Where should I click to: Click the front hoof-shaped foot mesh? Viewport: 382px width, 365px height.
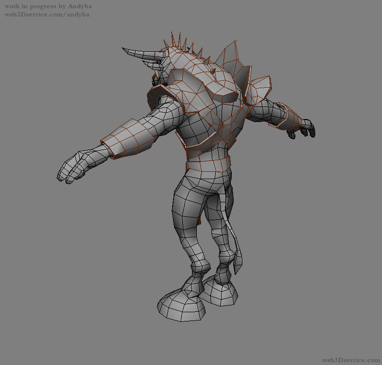(181, 304)
